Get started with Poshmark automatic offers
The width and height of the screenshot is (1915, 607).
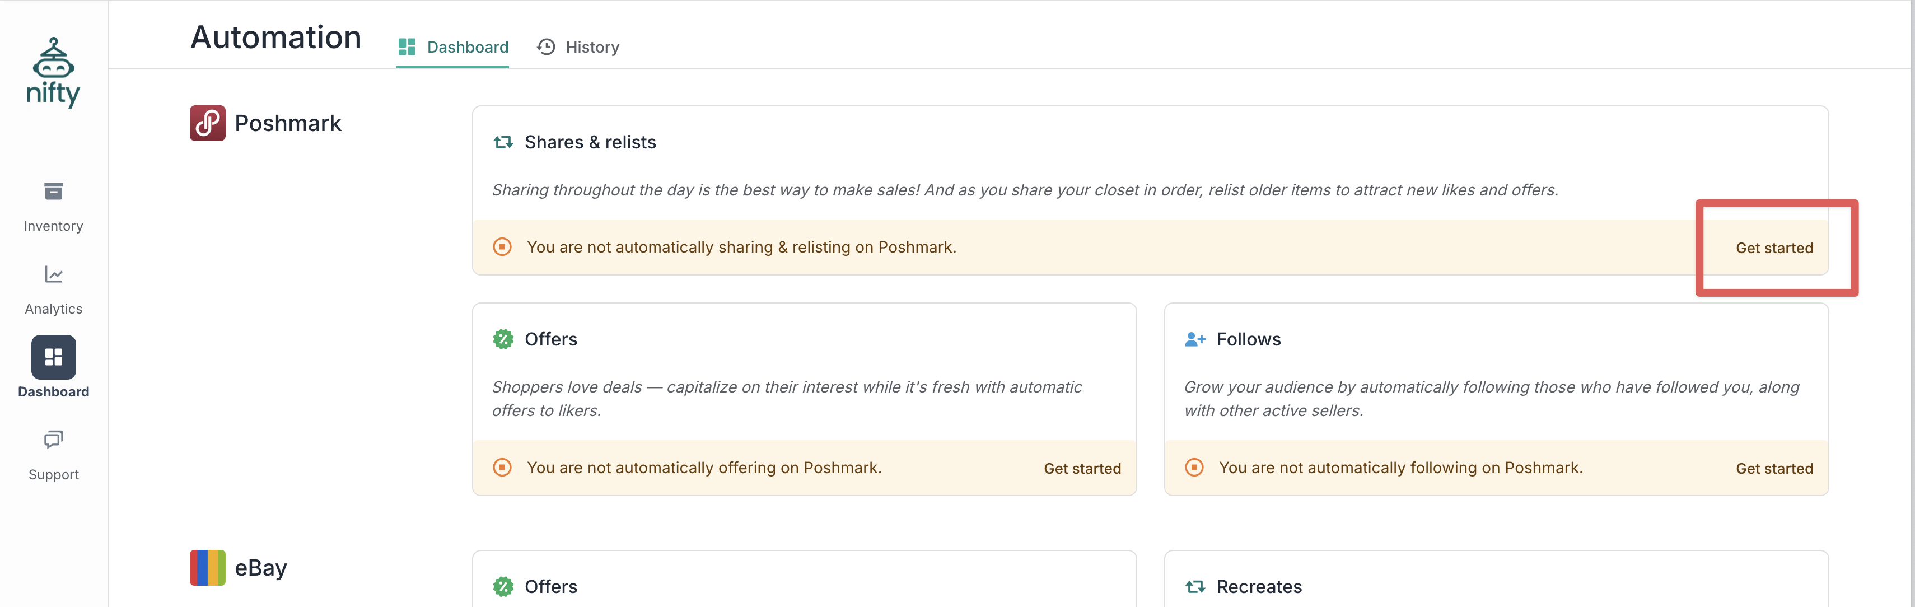tap(1082, 469)
